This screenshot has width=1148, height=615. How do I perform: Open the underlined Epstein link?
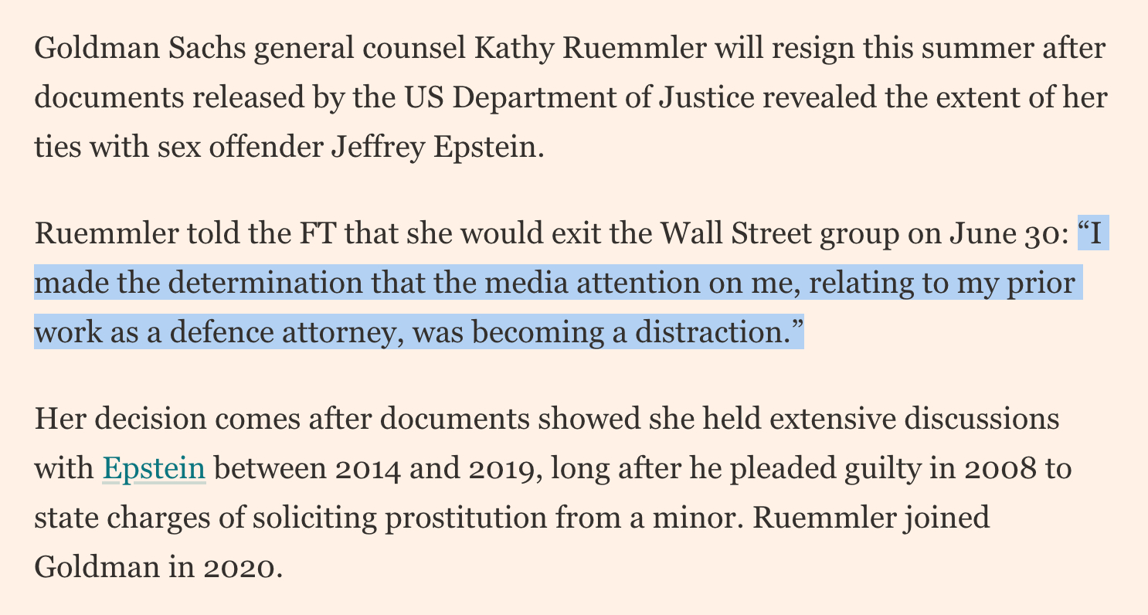tap(154, 469)
